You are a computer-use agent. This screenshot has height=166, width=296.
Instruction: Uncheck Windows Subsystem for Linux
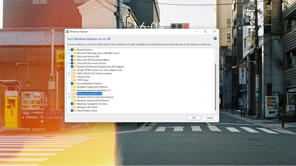point(72,104)
